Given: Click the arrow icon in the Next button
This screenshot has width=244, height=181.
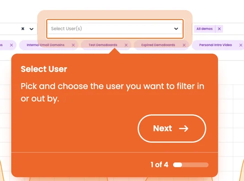Looking at the screenshot, I should (x=184, y=128).
